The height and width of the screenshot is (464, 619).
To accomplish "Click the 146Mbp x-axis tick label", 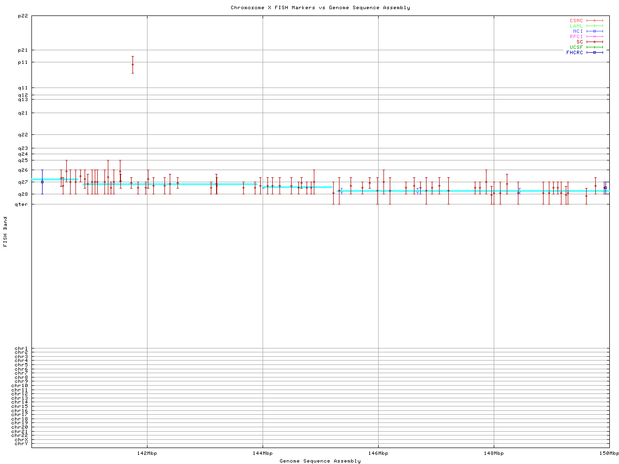I will click(x=378, y=453).
